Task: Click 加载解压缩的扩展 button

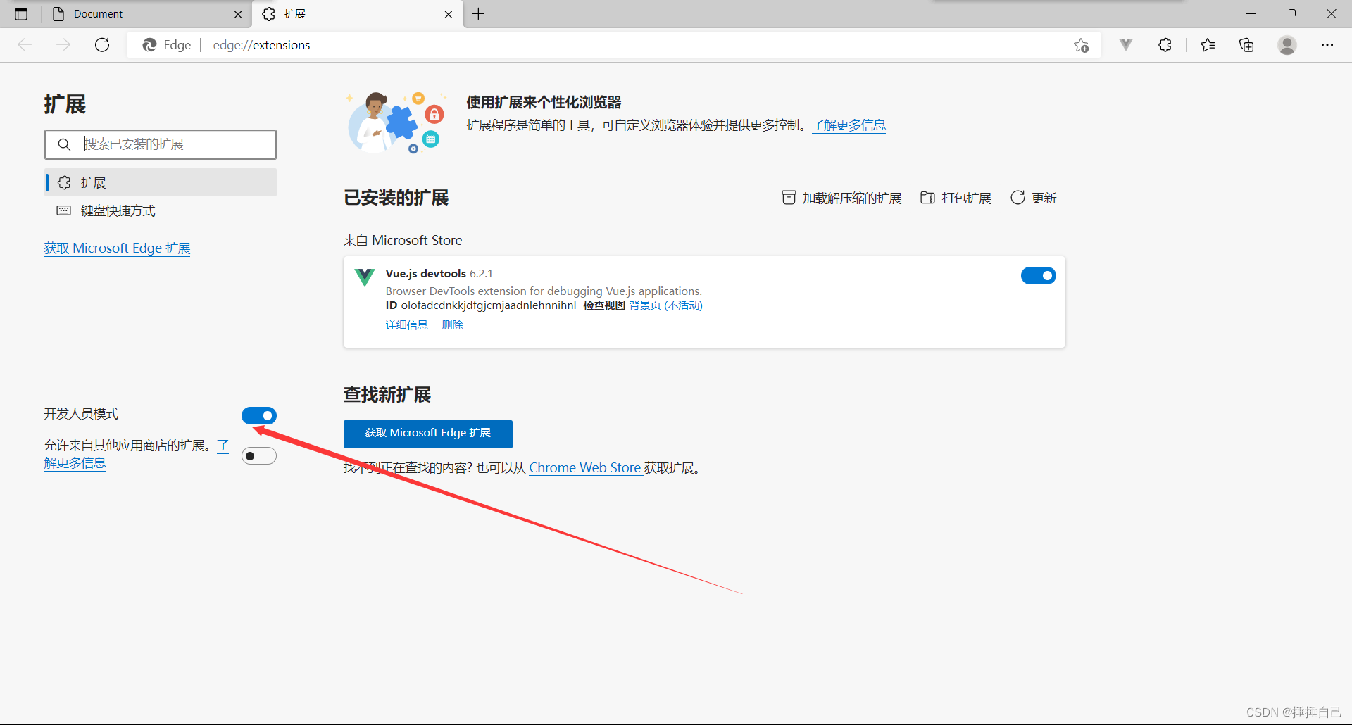Action: tap(841, 198)
